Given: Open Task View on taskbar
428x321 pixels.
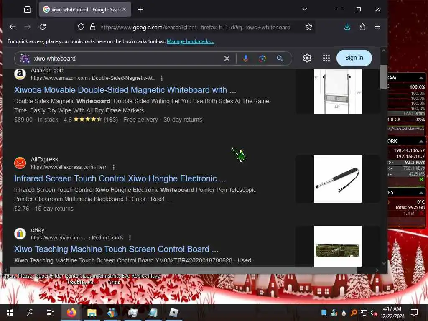Looking at the screenshot, I should [50, 313].
